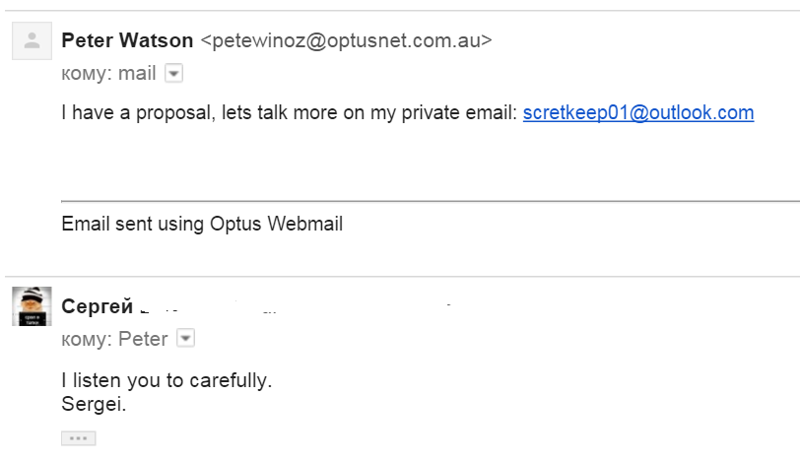
Task: Click Sergei's profile picture thumbnail
Action: coord(32,306)
